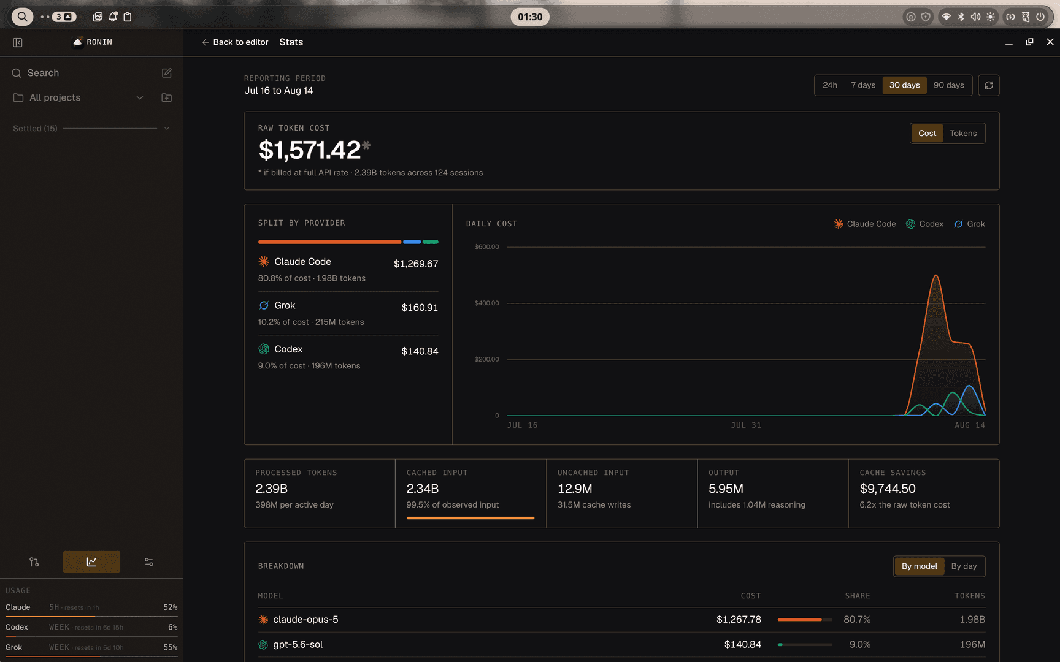Toggle Grok series in chart legend
Viewport: 1060px width, 662px height.
pos(969,224)
